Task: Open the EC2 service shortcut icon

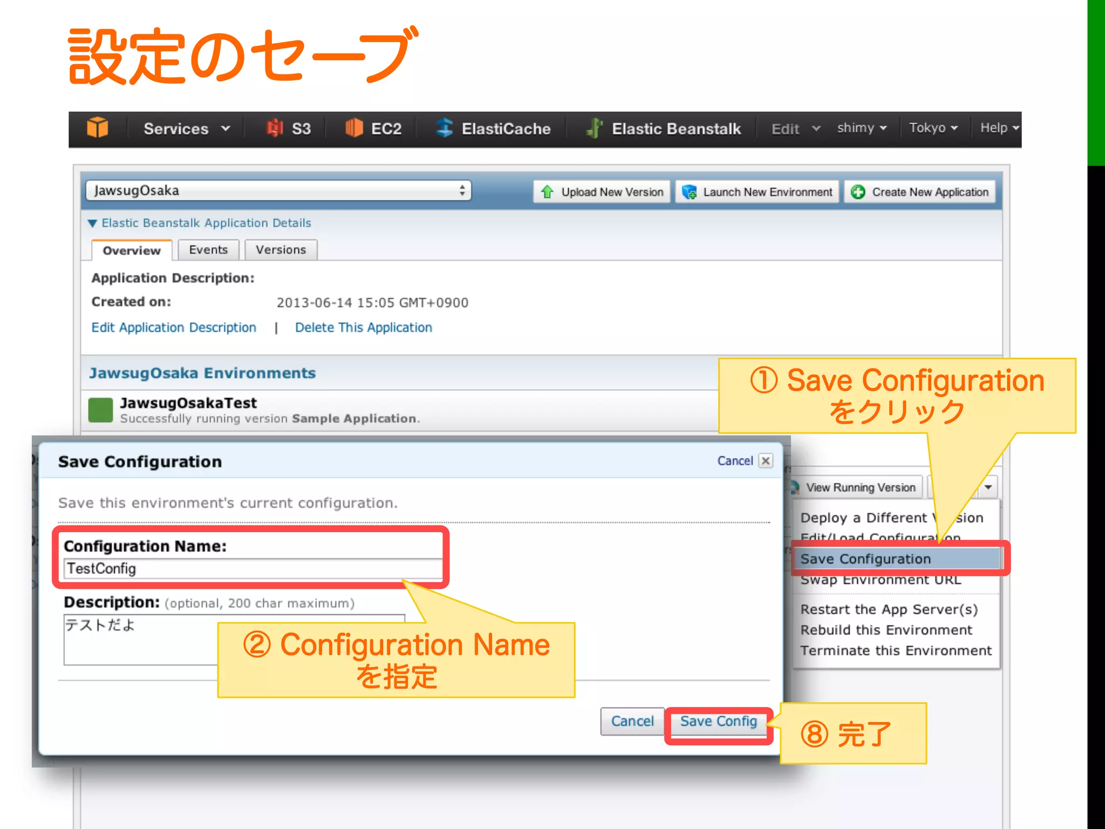Action: tap(354, 128)
